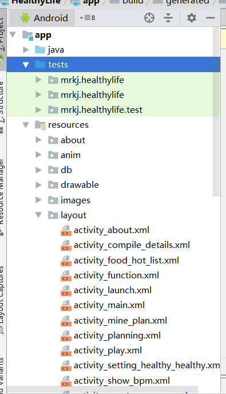This screenshot has width=226, height=394.
Task: Select activity_compile_details.xml file
Action: tap(132, 245)
